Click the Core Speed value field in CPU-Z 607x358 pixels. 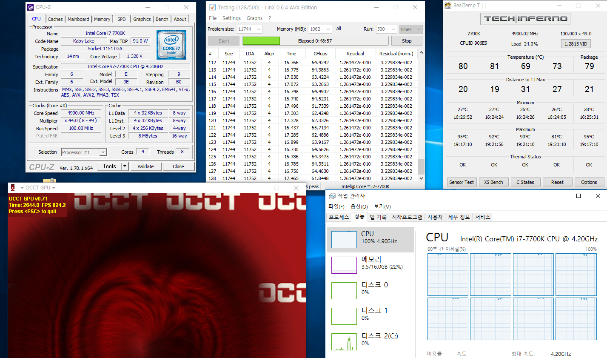[81, 113]
